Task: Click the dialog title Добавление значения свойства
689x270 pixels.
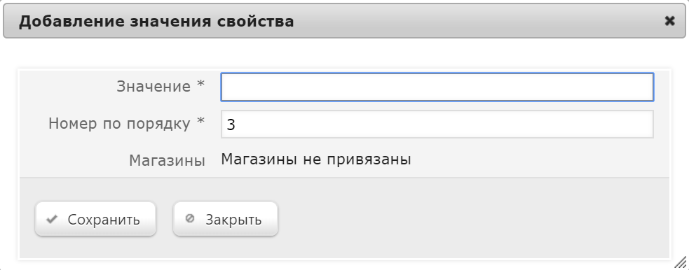Action: click(x=156, y=22)
